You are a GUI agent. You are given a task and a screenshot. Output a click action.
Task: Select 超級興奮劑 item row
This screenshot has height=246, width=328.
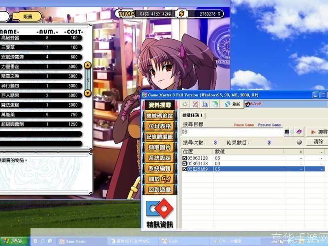pos(41,124)
